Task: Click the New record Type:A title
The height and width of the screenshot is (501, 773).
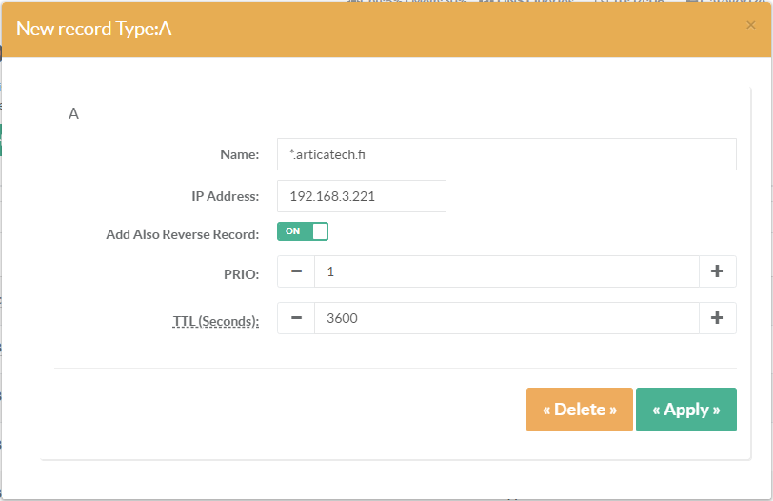Action: 93,29
